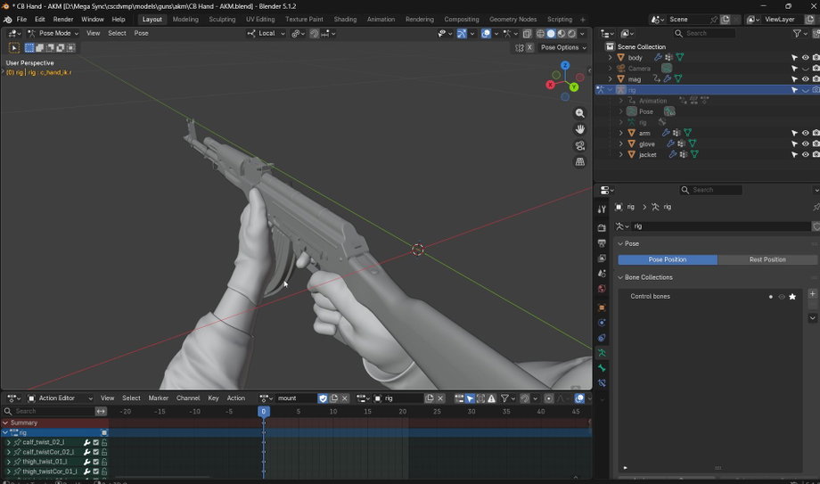Expand the arm object in outliner
The height and width of the screenshot is (484, 820).
tap(620, 133)
